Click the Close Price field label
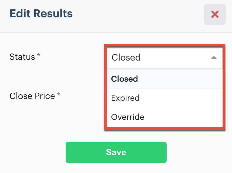 point(32,96)
